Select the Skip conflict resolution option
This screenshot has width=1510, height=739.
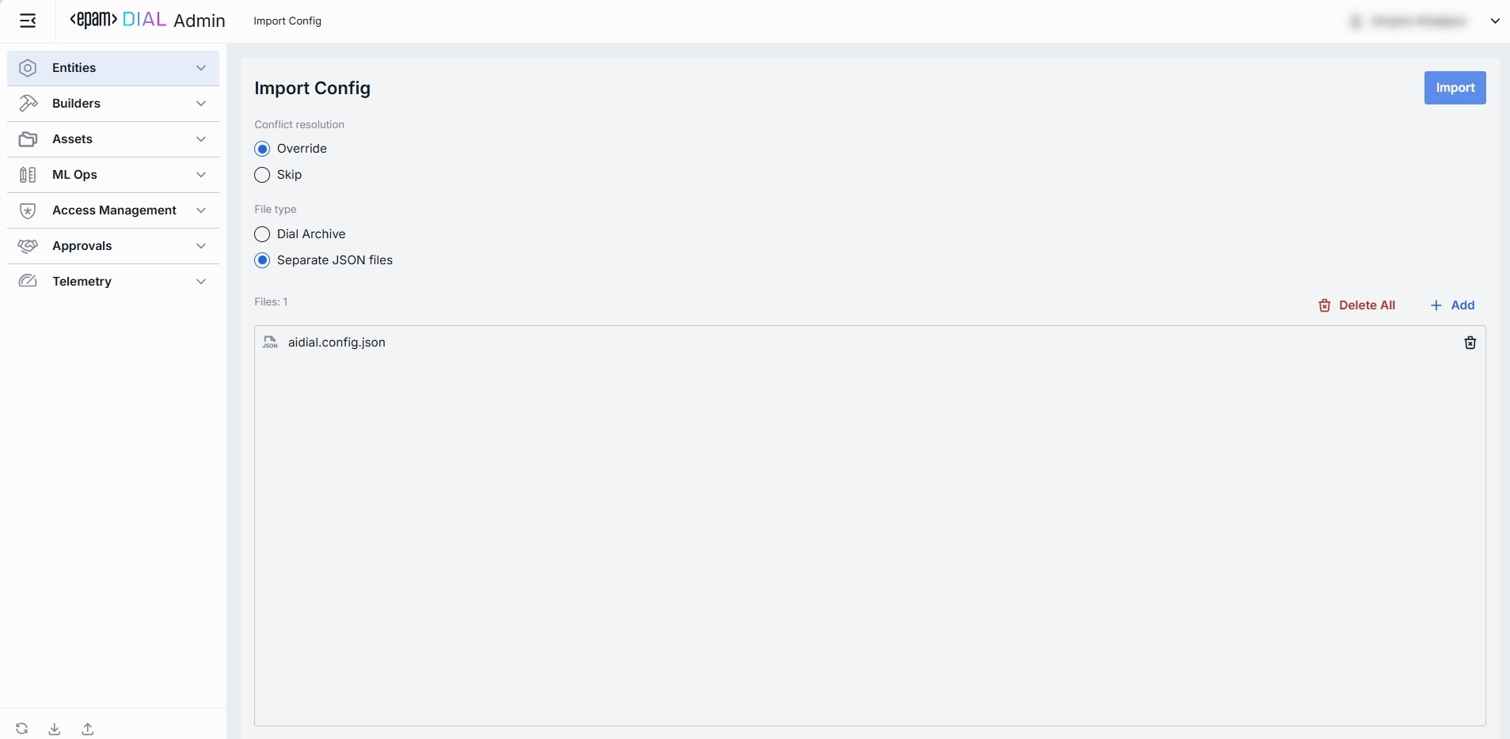point(263,175)
